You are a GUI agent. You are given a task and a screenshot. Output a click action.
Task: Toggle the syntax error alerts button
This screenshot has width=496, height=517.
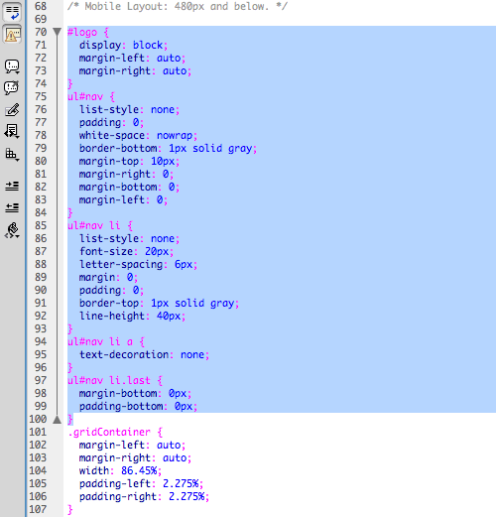[x=12, y=35]
